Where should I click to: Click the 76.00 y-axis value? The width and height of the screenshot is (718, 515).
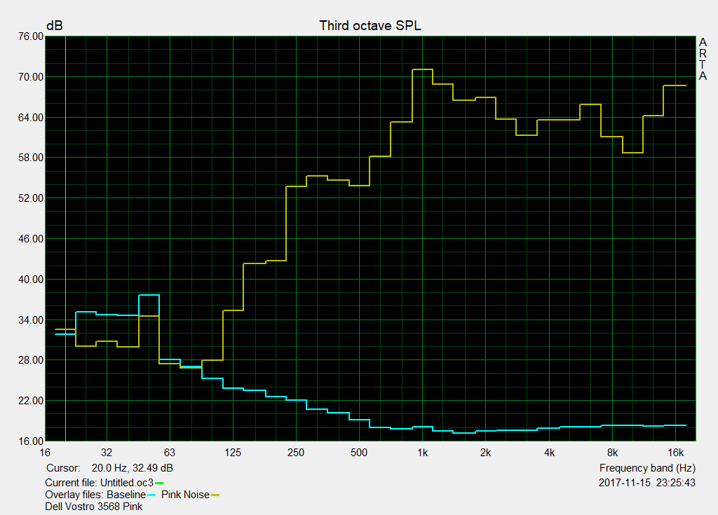(x=31, y=36)
